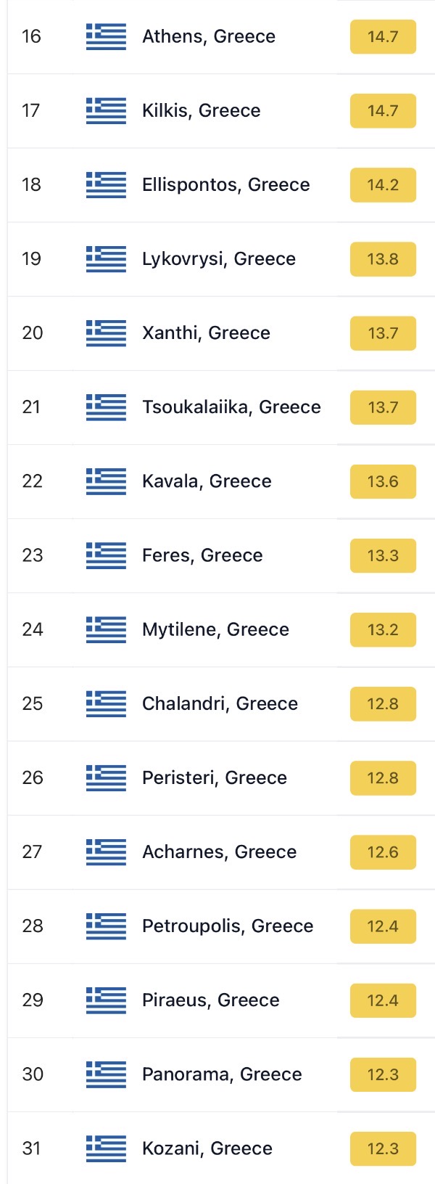Image resolution: width=435 pixels, height=1184 pixels.
Task: Open the Feres, Greece entry
Action: (x=202, y=555)
